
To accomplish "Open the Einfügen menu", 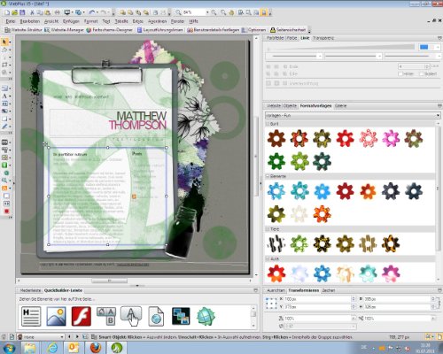I will (71, 21).
